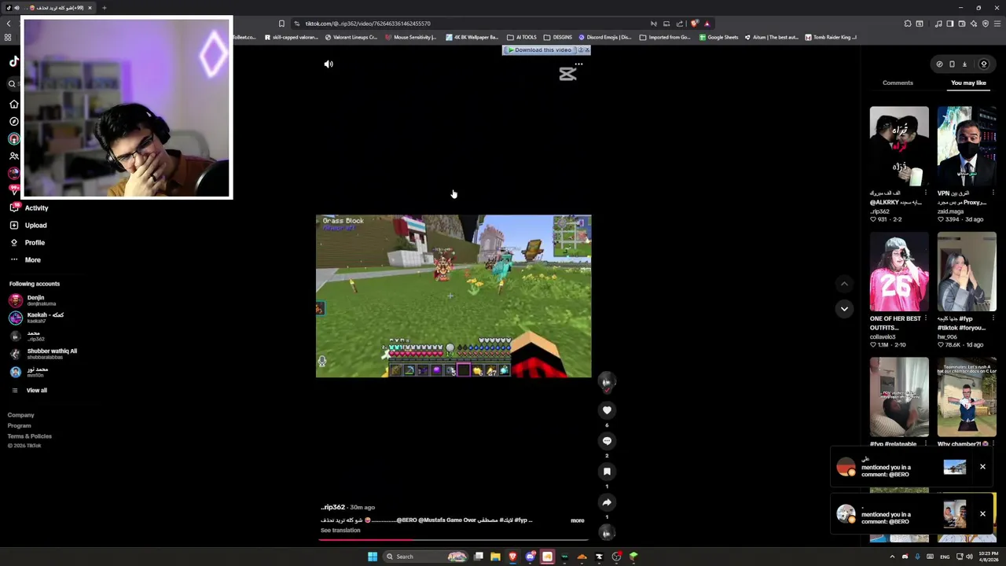The width and height of the screenshot is (1006, 566).
Task: Open the Windows Start button
Action: (x=373, y=557)
